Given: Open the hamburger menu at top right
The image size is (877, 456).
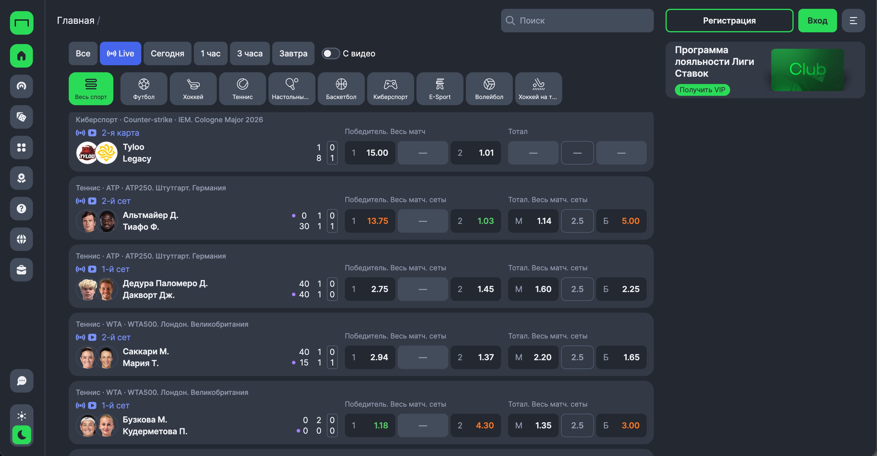Looking at the screenshot, I should pos(853,21).
